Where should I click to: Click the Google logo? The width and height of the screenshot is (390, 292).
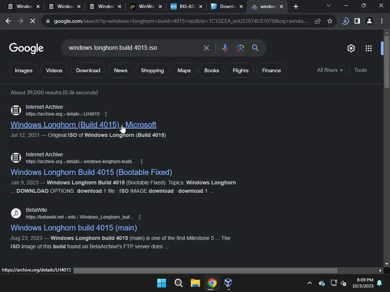coord(26,48)
